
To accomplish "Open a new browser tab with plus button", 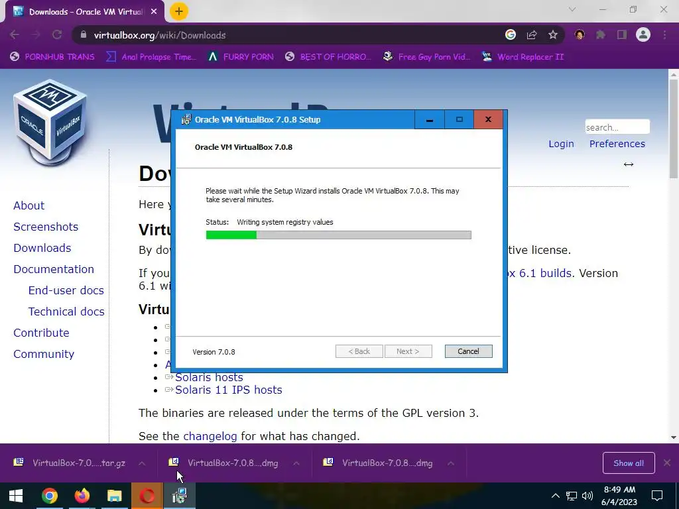I will click(x=179, y=12).
